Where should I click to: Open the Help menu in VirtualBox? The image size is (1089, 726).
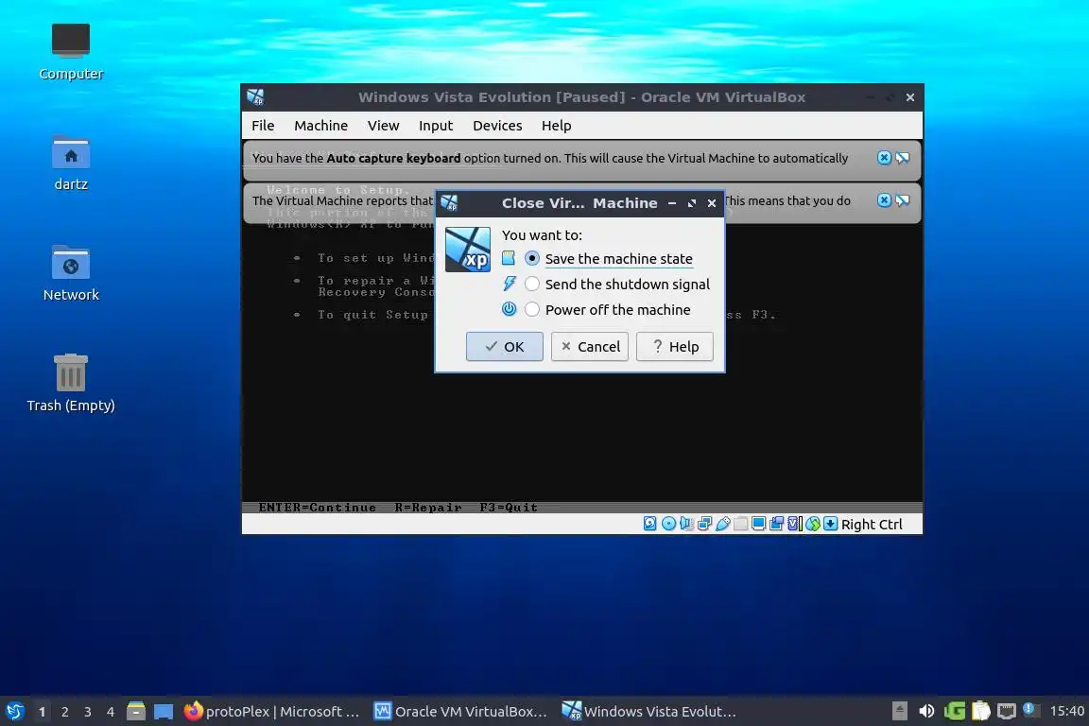(x=556, y=126)
